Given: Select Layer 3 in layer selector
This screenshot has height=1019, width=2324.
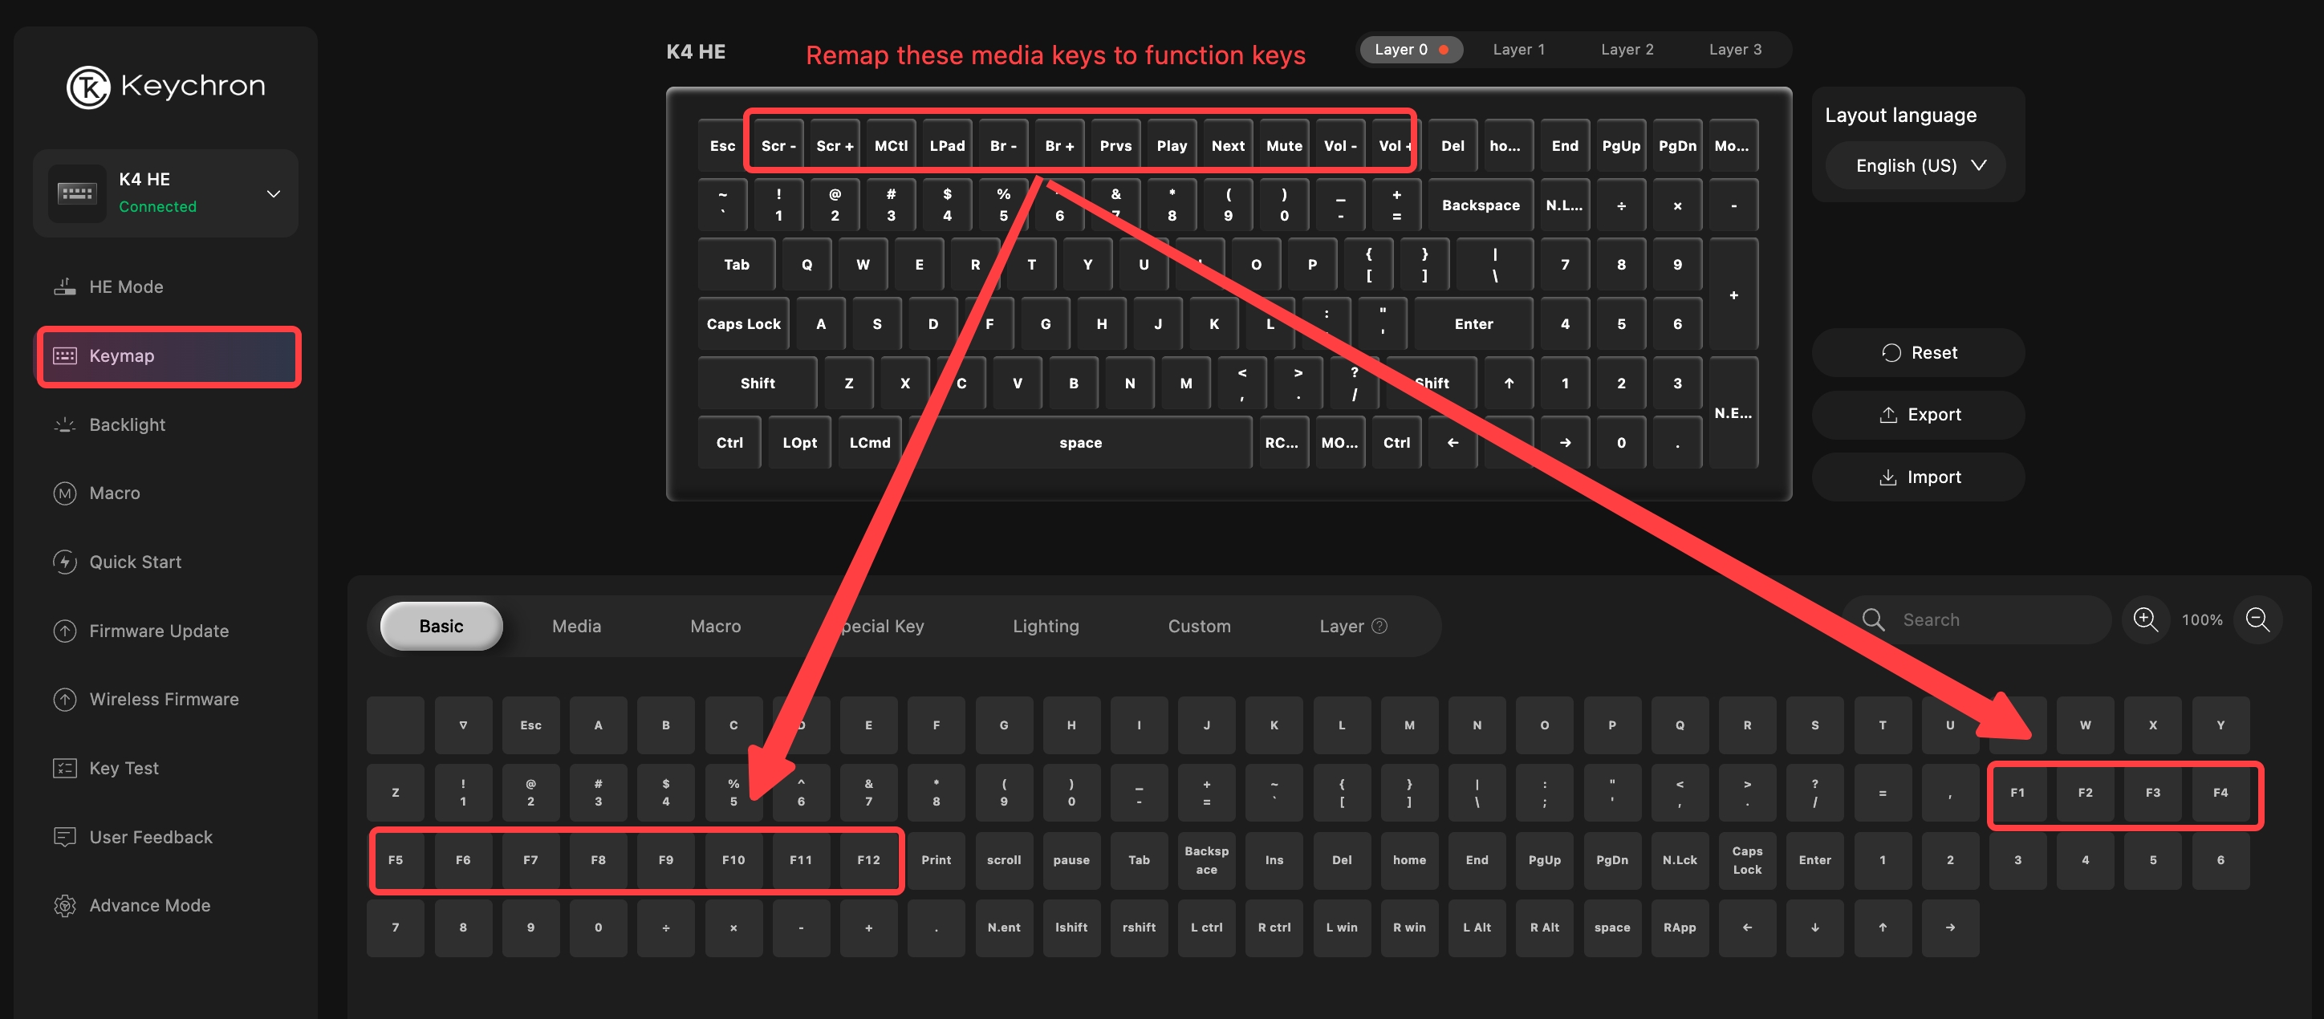Looking at the screenshot, I should 1734,50.
